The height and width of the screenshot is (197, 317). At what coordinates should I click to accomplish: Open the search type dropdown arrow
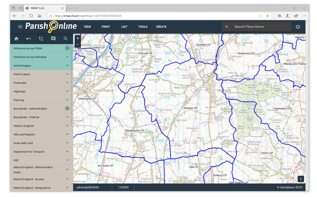pos(227,27)
